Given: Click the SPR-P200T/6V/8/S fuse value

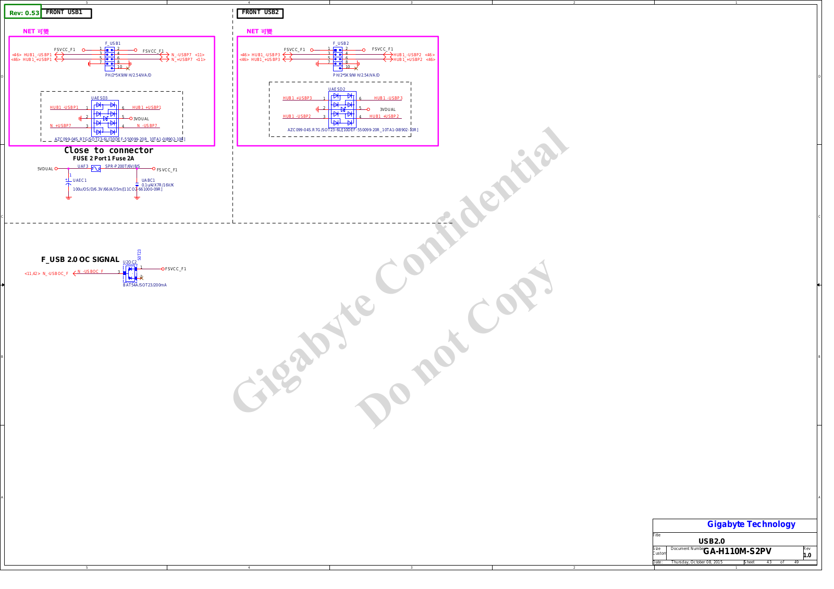Looking at the screenshot, I should coord(122,166).
